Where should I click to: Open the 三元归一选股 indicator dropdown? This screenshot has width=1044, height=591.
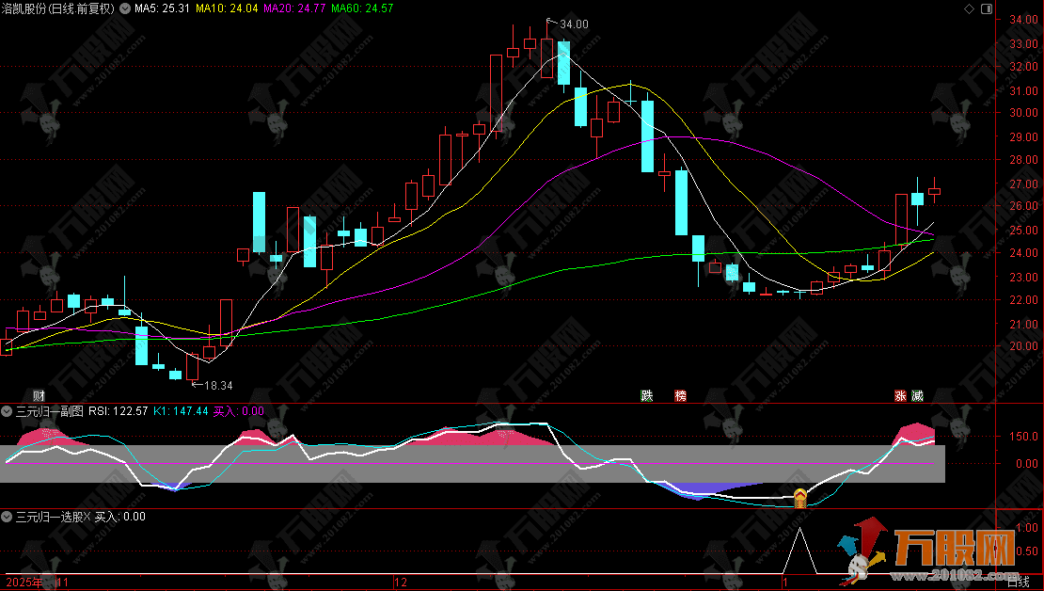[x=8, y=517]
